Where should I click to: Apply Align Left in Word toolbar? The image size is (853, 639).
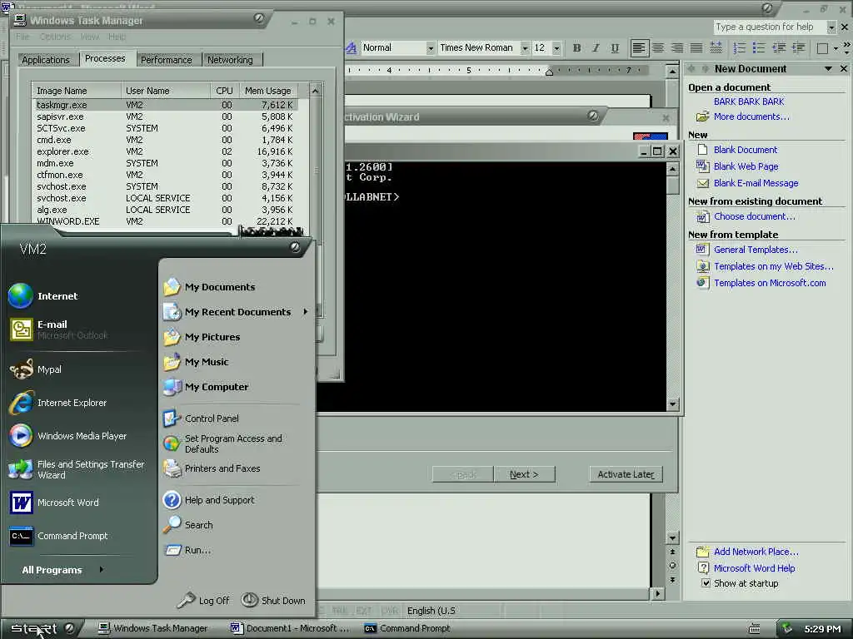639,47
